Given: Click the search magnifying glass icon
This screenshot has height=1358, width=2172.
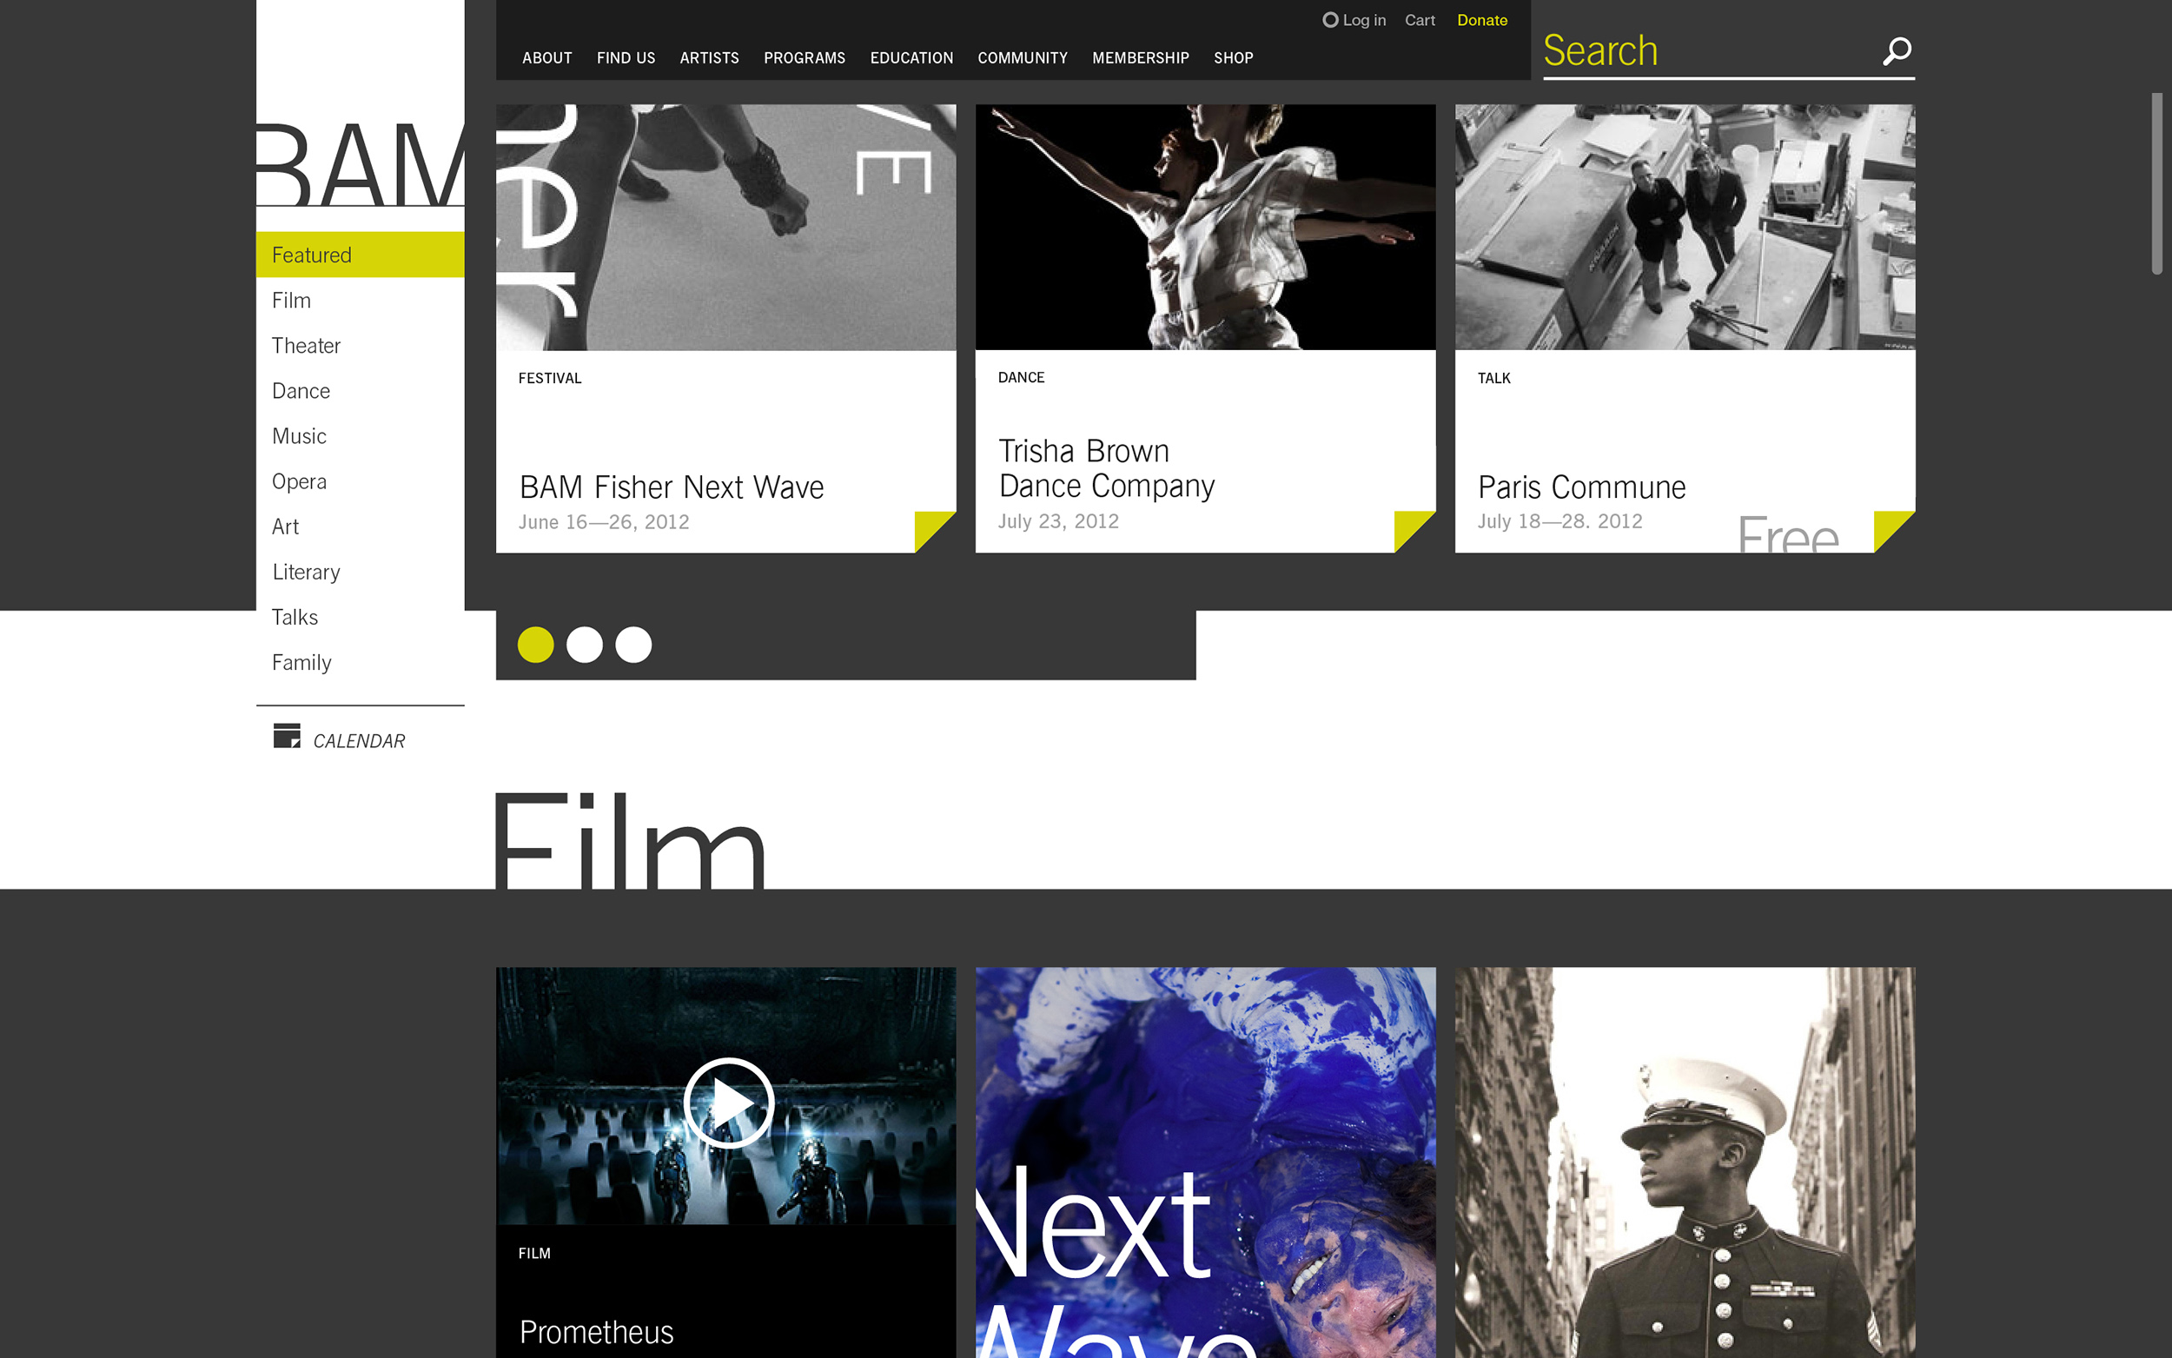Looking at the screenshot, I should [1897, 51].
